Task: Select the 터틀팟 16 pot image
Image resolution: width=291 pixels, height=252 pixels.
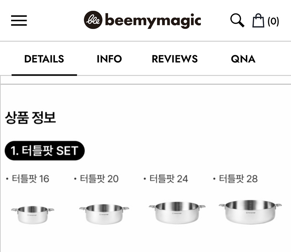Action: point(32,214)
